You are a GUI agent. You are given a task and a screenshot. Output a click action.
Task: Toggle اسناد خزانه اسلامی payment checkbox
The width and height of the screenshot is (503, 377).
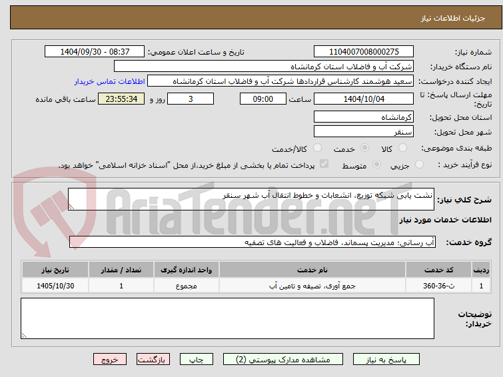tap(324, 164)
